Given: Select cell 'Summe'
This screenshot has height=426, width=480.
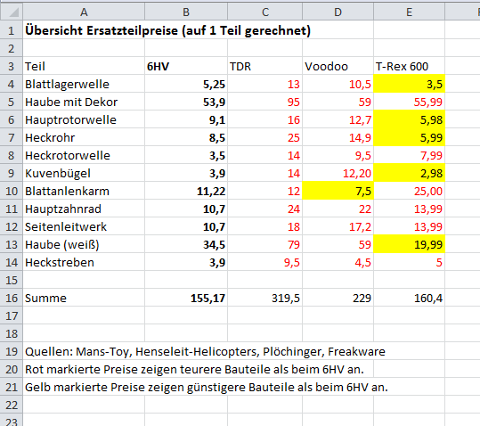Looking at the screenshot, I should tap(84, 298).
